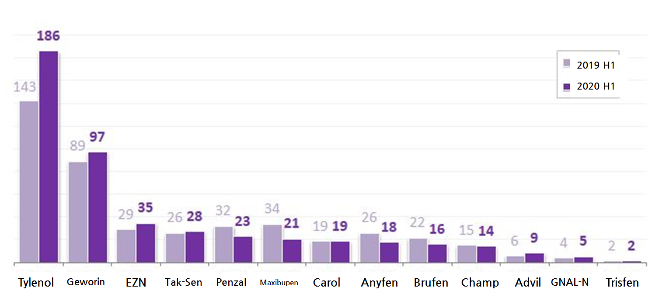The height and width of the screenshot is (301, 666).
Task: Click the GNAL-N category axis label
Action: (x=569, y=282)
